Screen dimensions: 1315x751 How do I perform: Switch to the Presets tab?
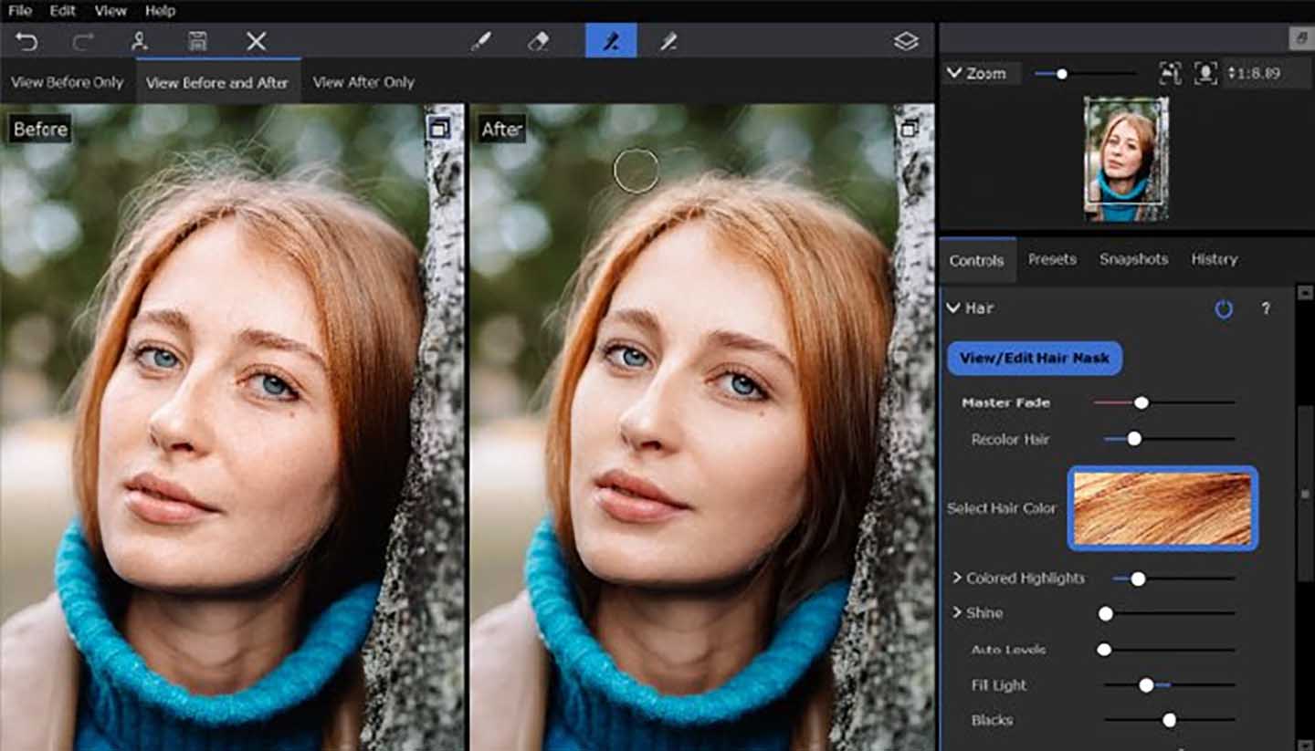(x=1052, y=259)
